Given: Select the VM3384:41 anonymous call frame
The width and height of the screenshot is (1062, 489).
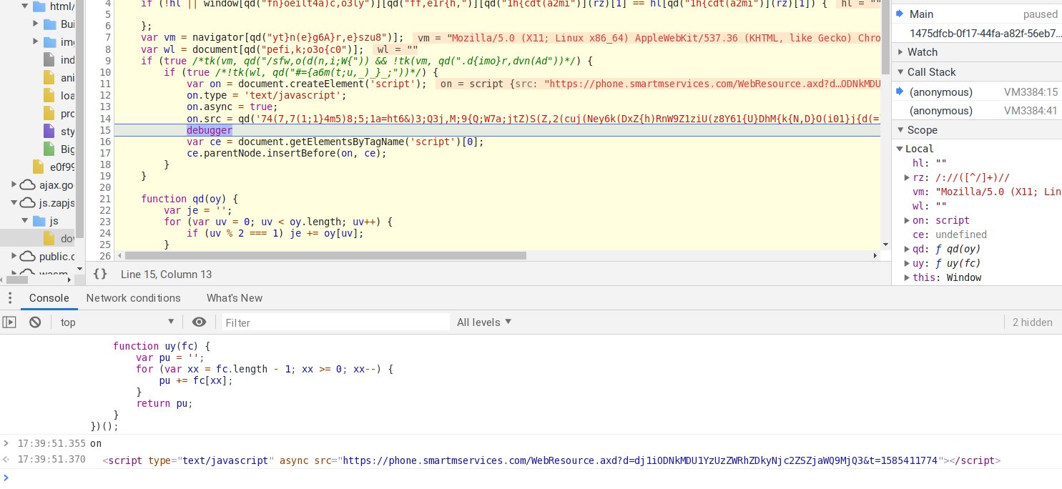Looking at the screenshot, I should pyautogui.click(x=977, y=111).
